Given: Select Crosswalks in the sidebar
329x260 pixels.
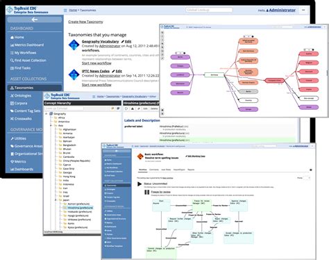Looking at the screenshot, I should pyautogui.click(x=21, y=119).
